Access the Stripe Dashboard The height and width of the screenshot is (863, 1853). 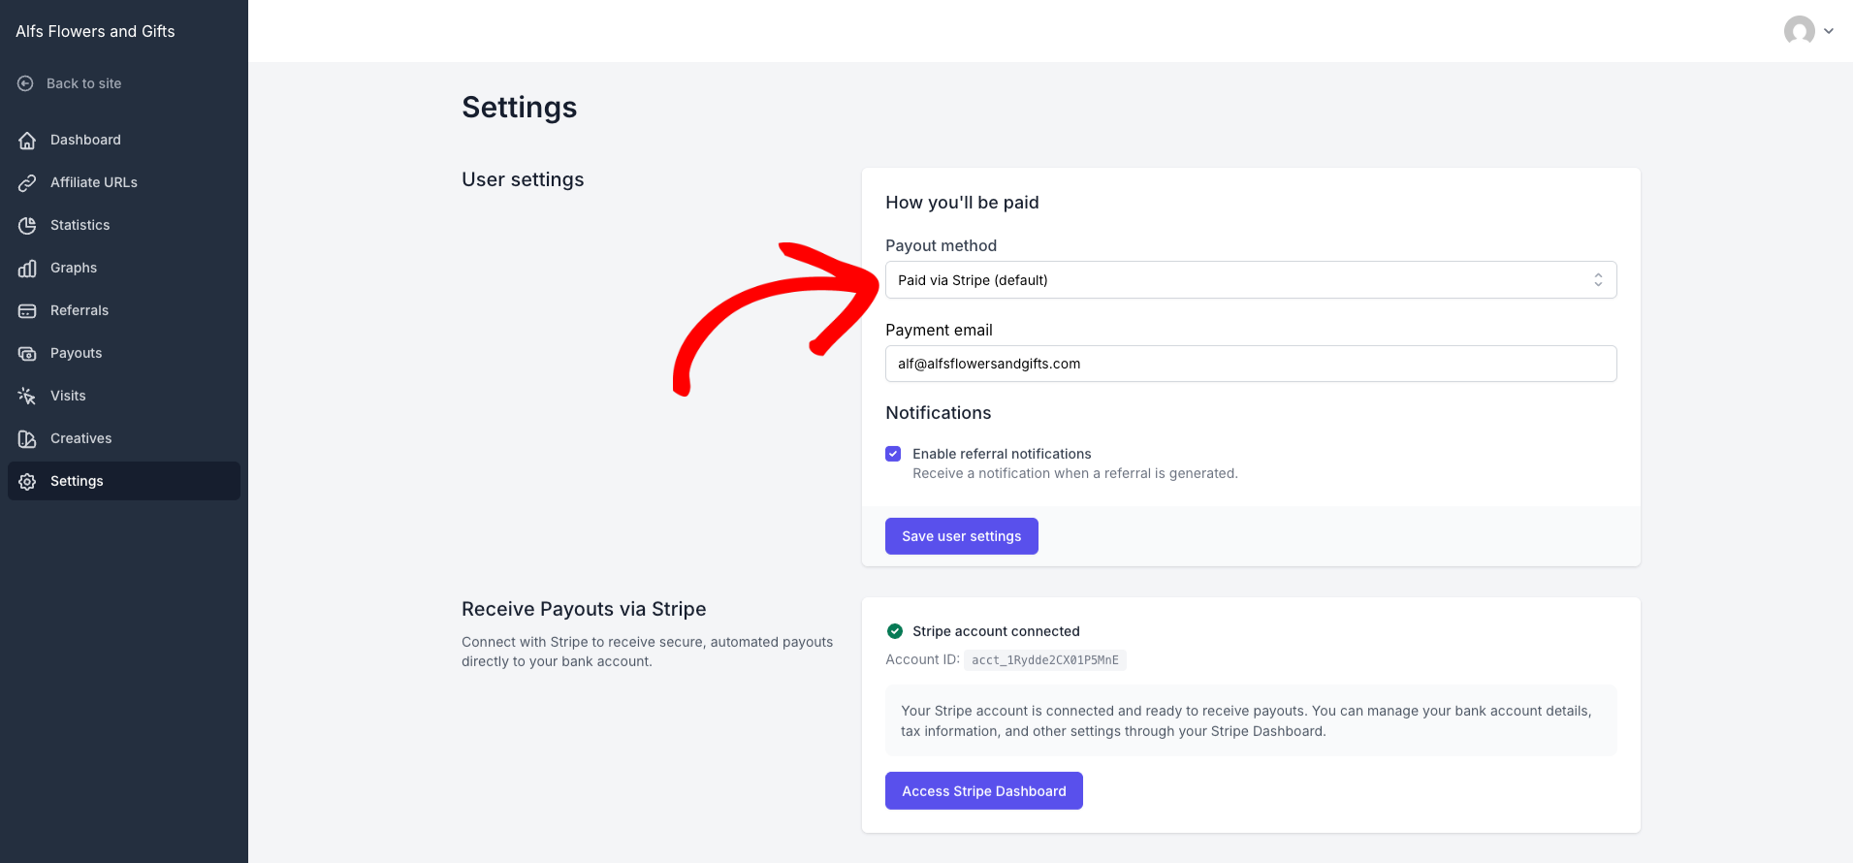point(984,791)
